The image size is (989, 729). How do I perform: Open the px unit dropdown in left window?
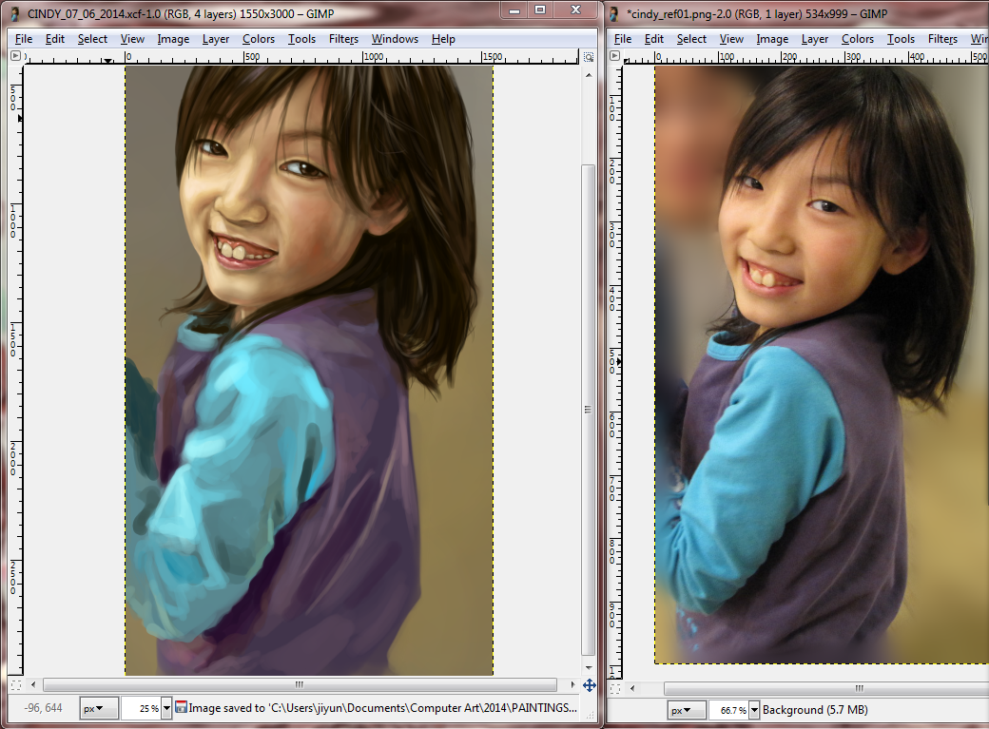98,708
